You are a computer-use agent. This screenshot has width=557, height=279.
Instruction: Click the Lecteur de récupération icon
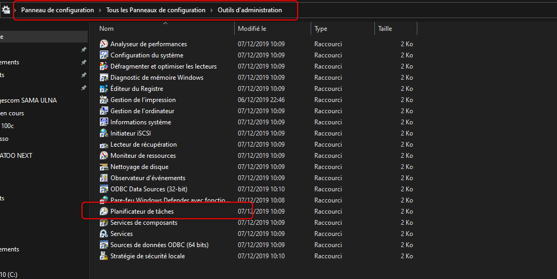(x=104, y=145)
